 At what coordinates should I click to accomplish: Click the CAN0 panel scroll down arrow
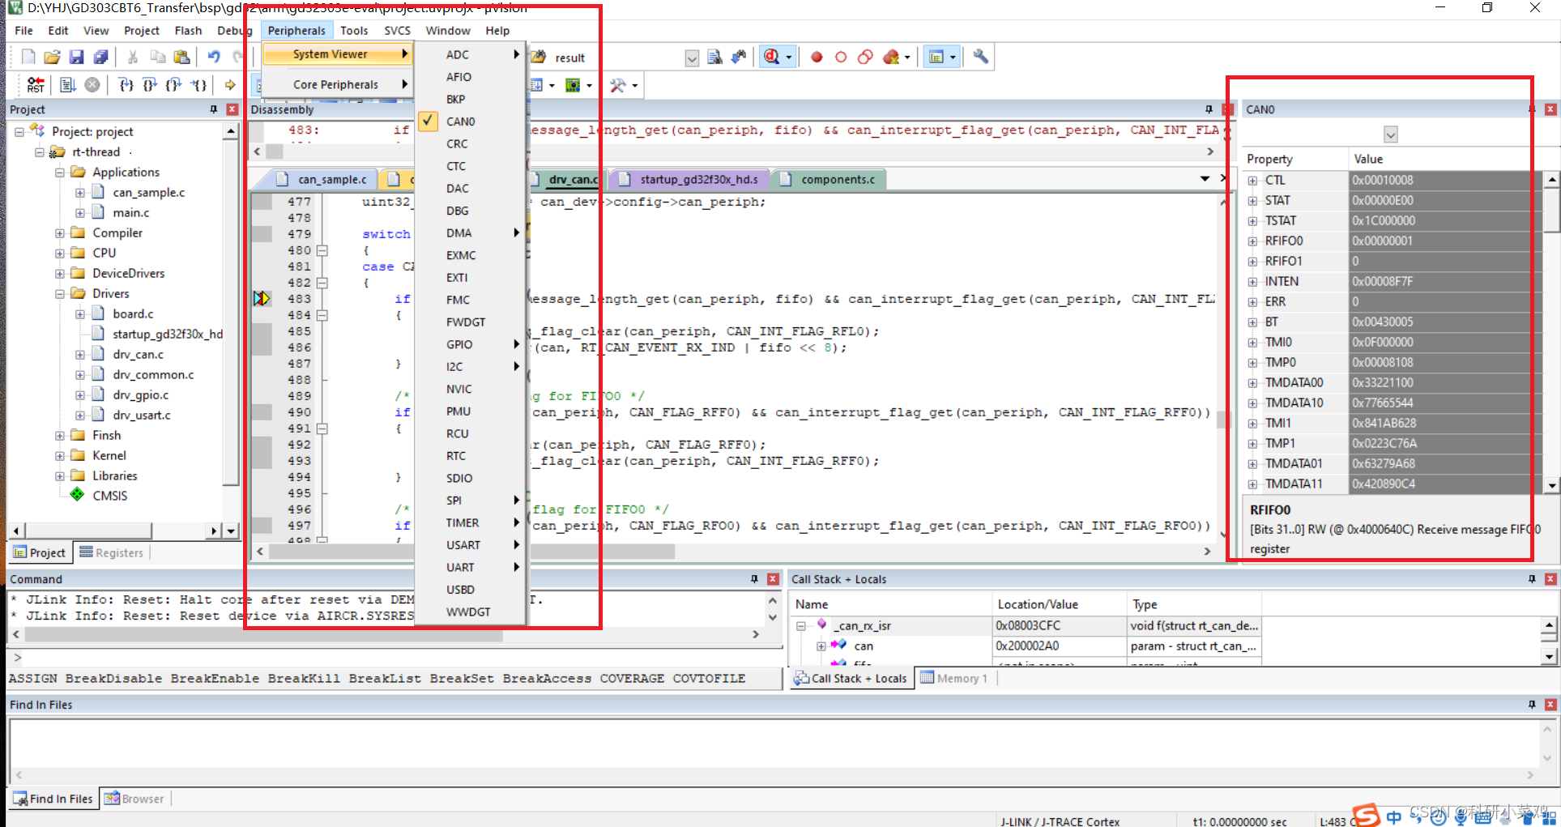pyautogui.click(x=1551, y=485)
